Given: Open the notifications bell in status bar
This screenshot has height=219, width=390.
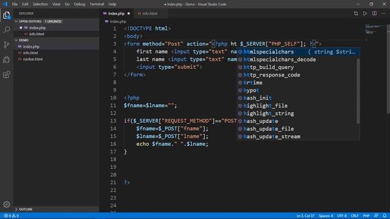Looking at the screenshot, I should 385,216.
